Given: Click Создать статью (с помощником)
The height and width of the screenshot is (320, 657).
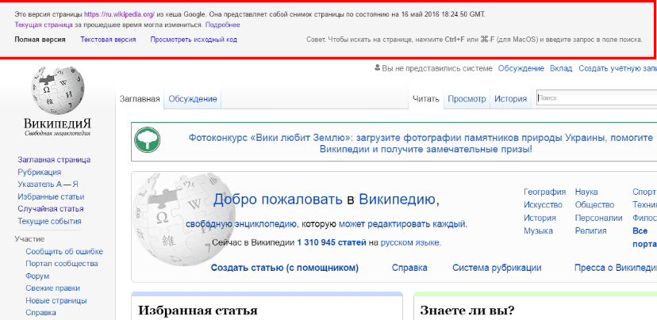Looking at the screenshot, I should pyautogui.click(x=285, y=268).
